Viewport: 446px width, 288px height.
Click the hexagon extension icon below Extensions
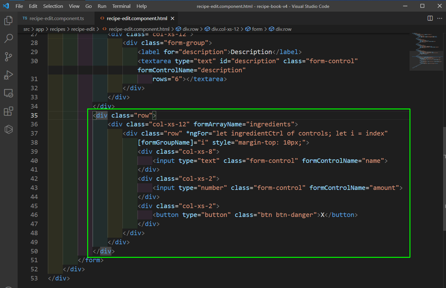click(x=9, y=129)
